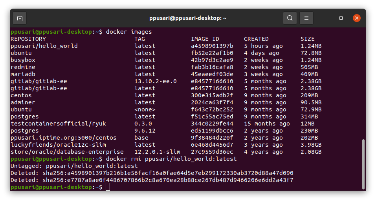Click the IMAGE ID column header
This screenshot has width=376, height=202.
[205, 39]
